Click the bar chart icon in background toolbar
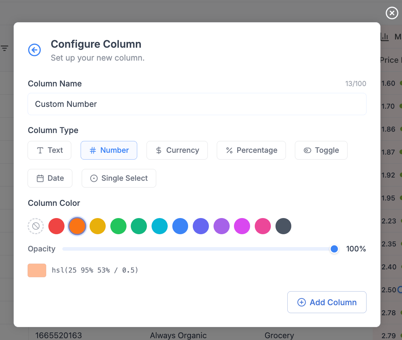The image size is (402, 340). coord(384,37)
